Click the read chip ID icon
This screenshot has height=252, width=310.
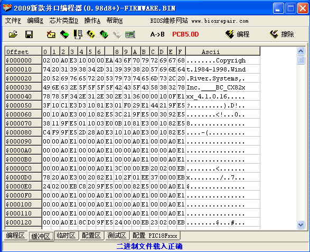(104, 34)
